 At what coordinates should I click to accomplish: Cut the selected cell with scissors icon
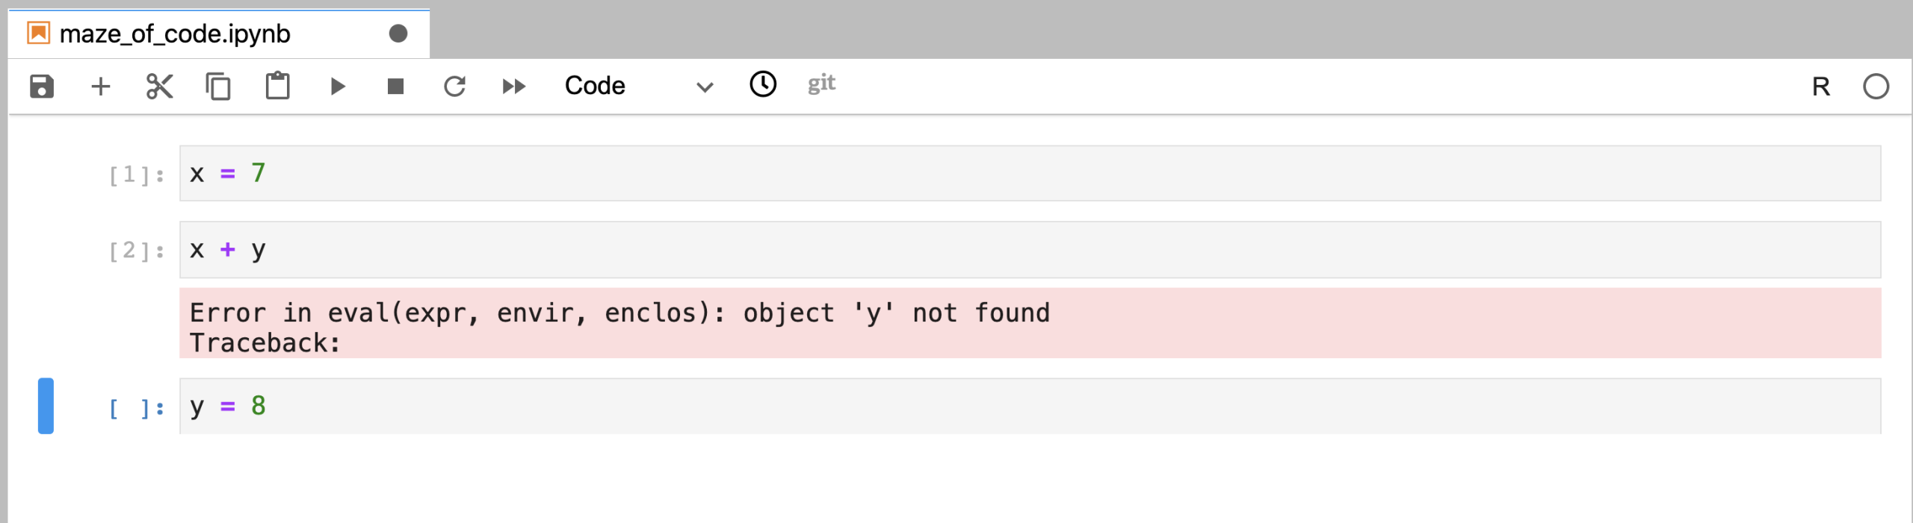click(159, 87)
